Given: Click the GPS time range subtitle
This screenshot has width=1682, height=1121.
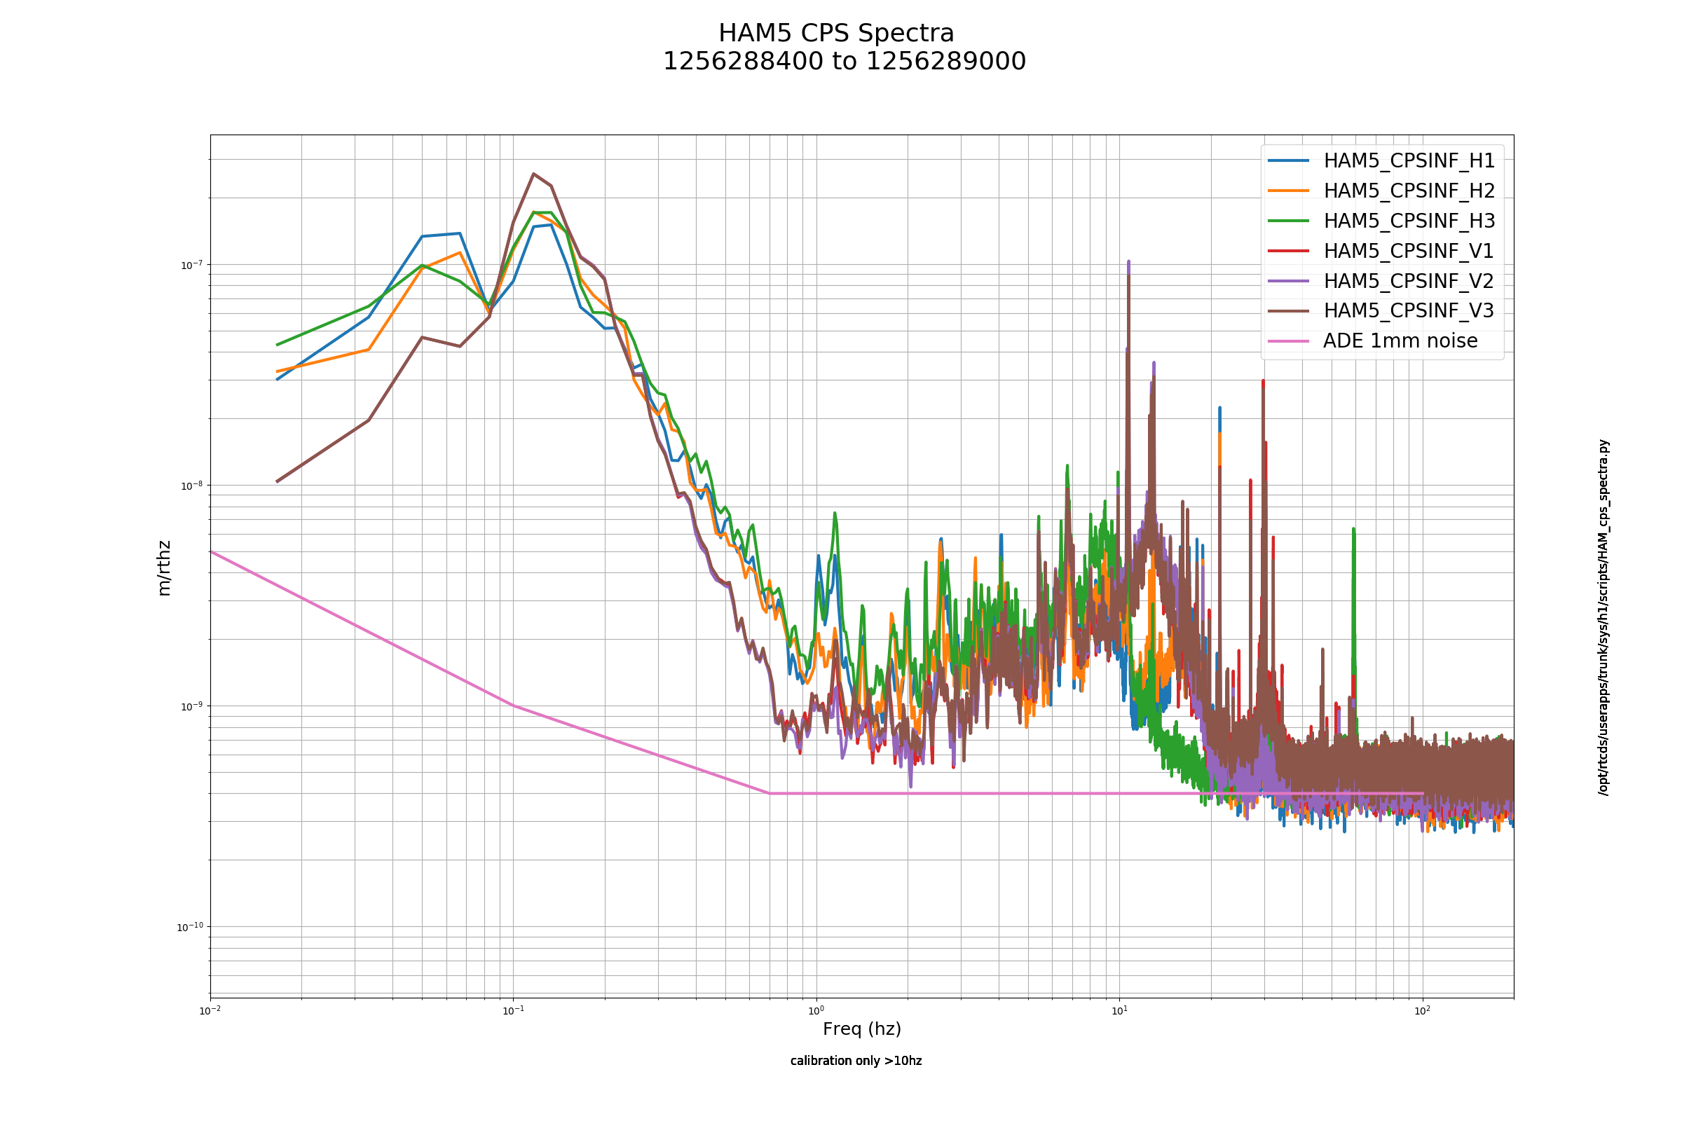Looking at the screenshot, I should [x=844, y=62].
